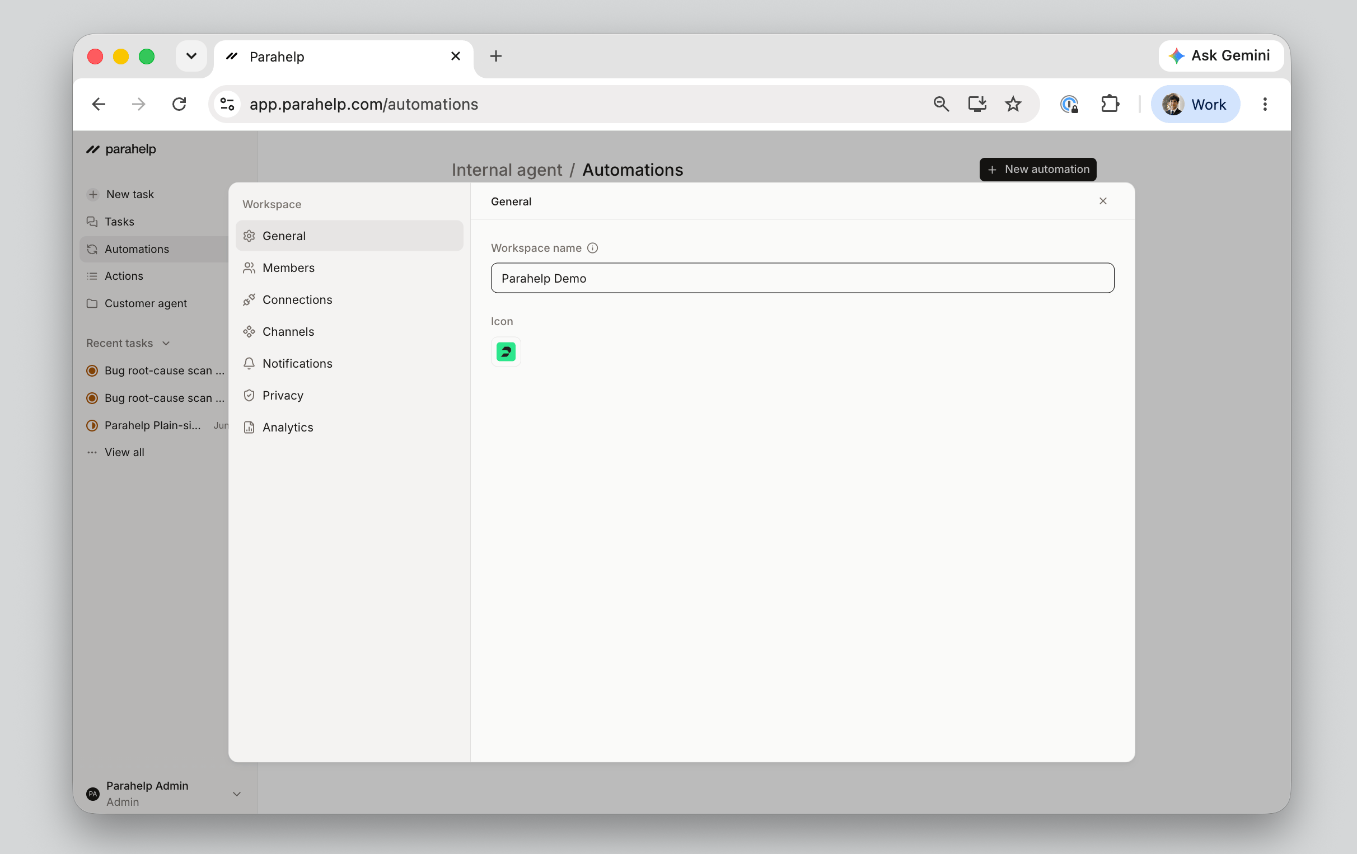
Task: Click the New task plus icon
Action: tap(93, 194)
